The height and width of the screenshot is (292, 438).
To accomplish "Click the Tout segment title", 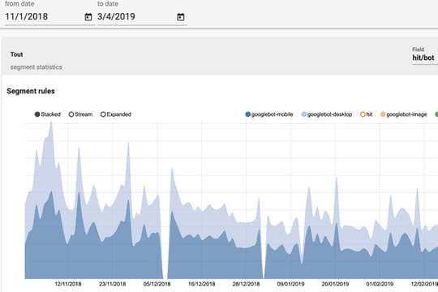I will (x=16, y=54).
